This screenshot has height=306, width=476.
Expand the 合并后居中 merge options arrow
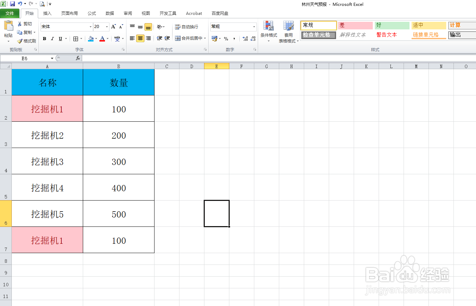click(x=205, y=38)
